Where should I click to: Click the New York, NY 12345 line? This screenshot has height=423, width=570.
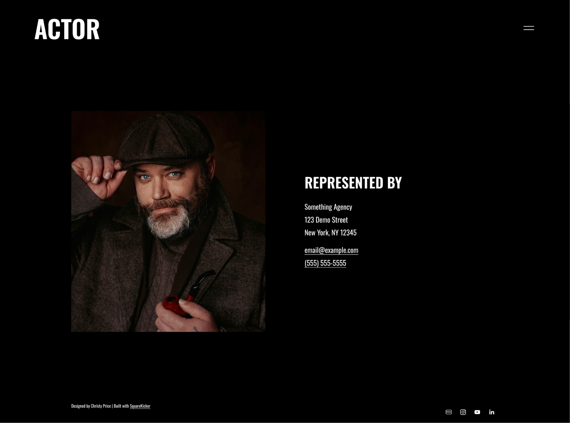point(330,232)
